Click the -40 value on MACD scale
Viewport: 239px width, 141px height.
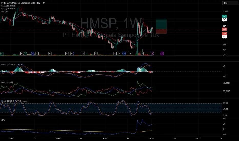click(x=225, y=76)
